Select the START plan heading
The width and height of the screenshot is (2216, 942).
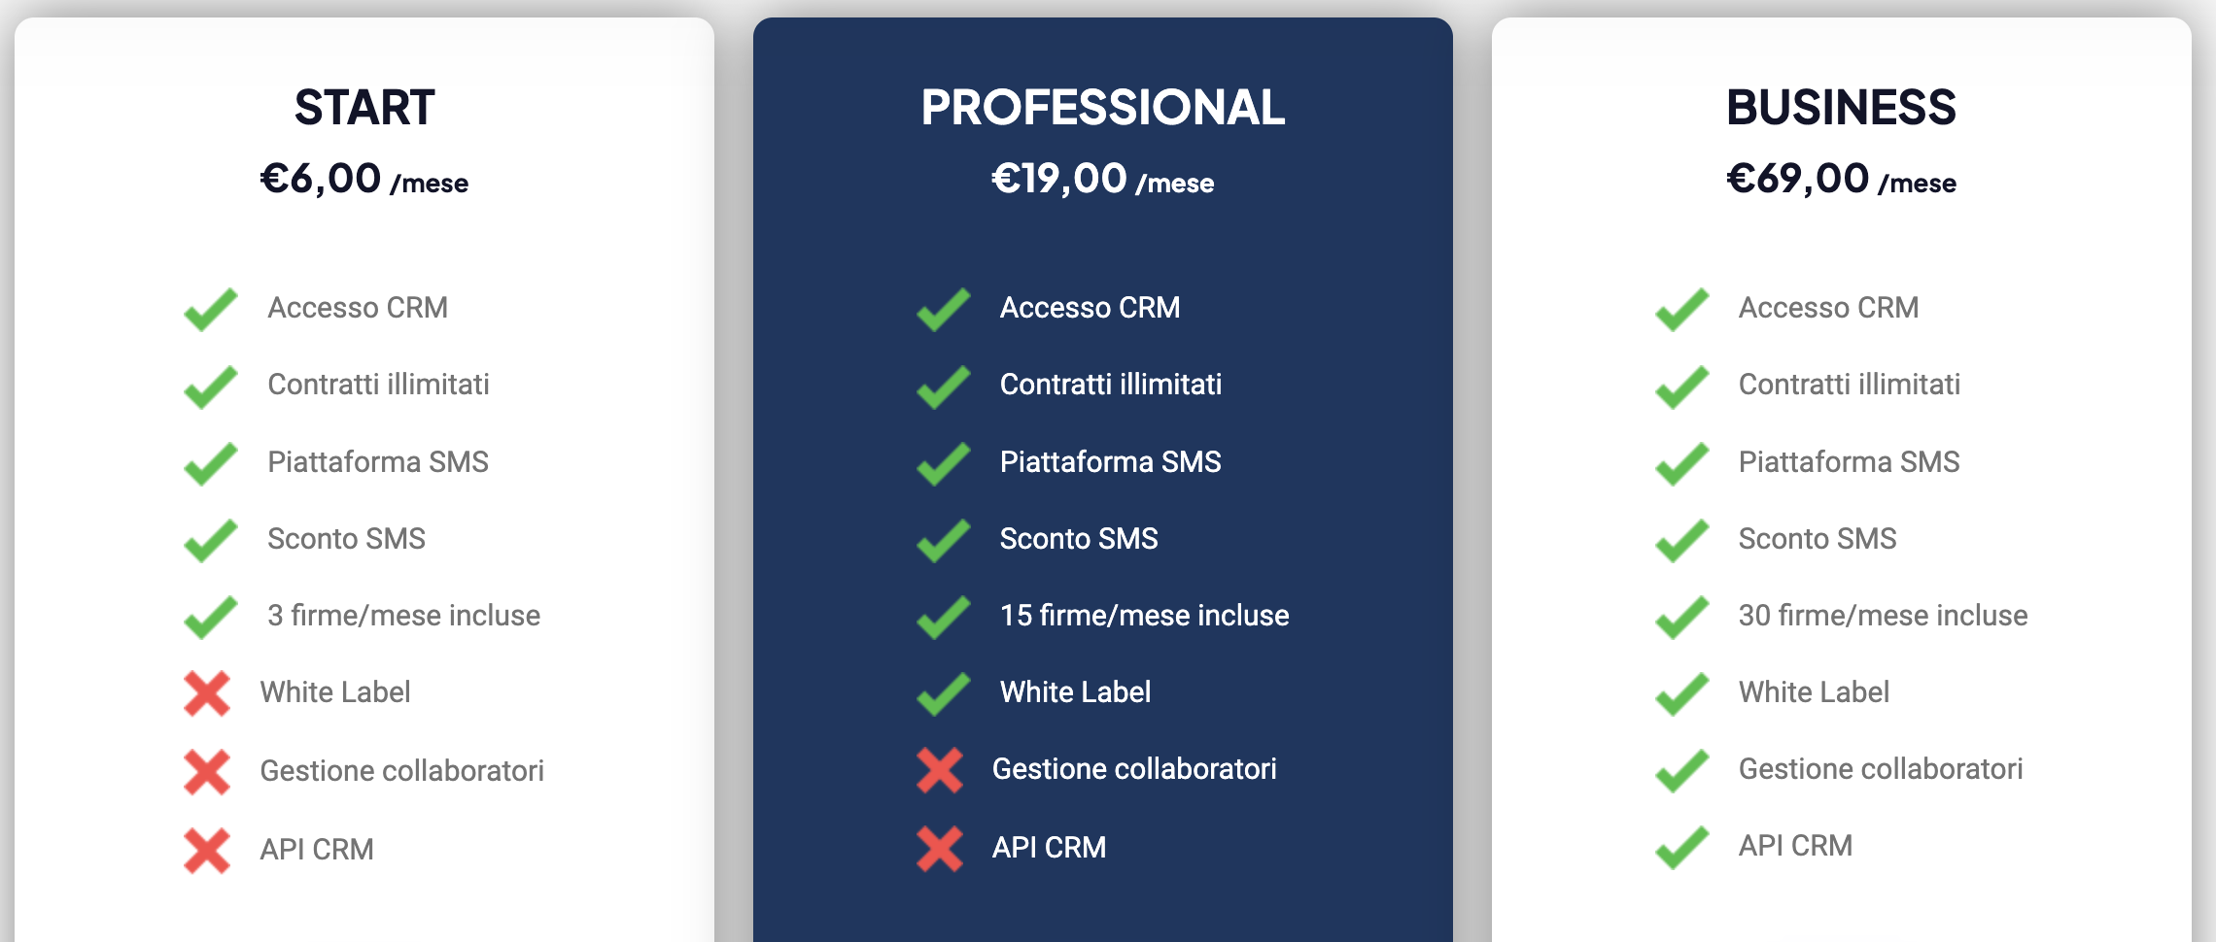point(364,107)
